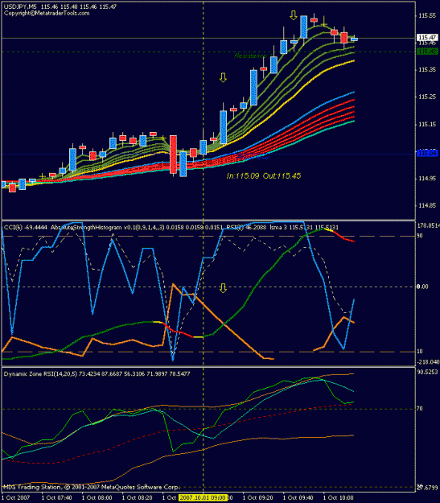Click the 178.8514 CCI scale value

click(428, 226)
